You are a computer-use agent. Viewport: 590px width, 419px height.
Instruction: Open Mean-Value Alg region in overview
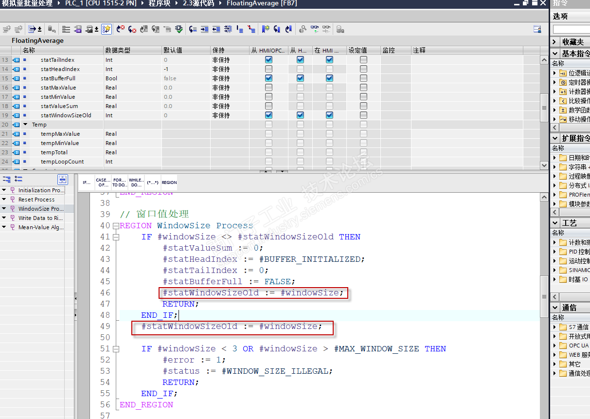40,227
